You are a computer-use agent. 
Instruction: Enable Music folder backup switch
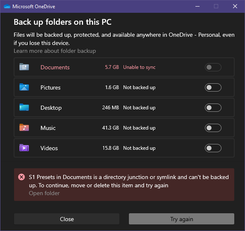click(213, 128)
